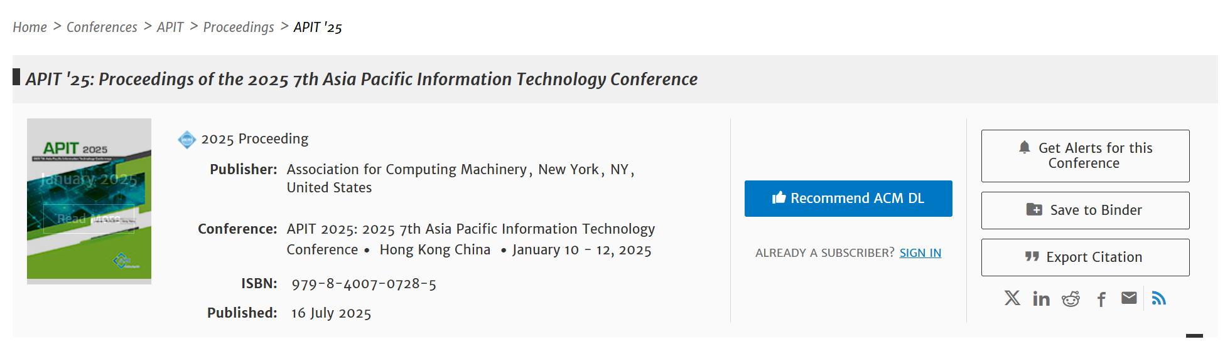Click the ACM proceeding diamond badge icon
Screen dimensions: 1230x364
187,140
